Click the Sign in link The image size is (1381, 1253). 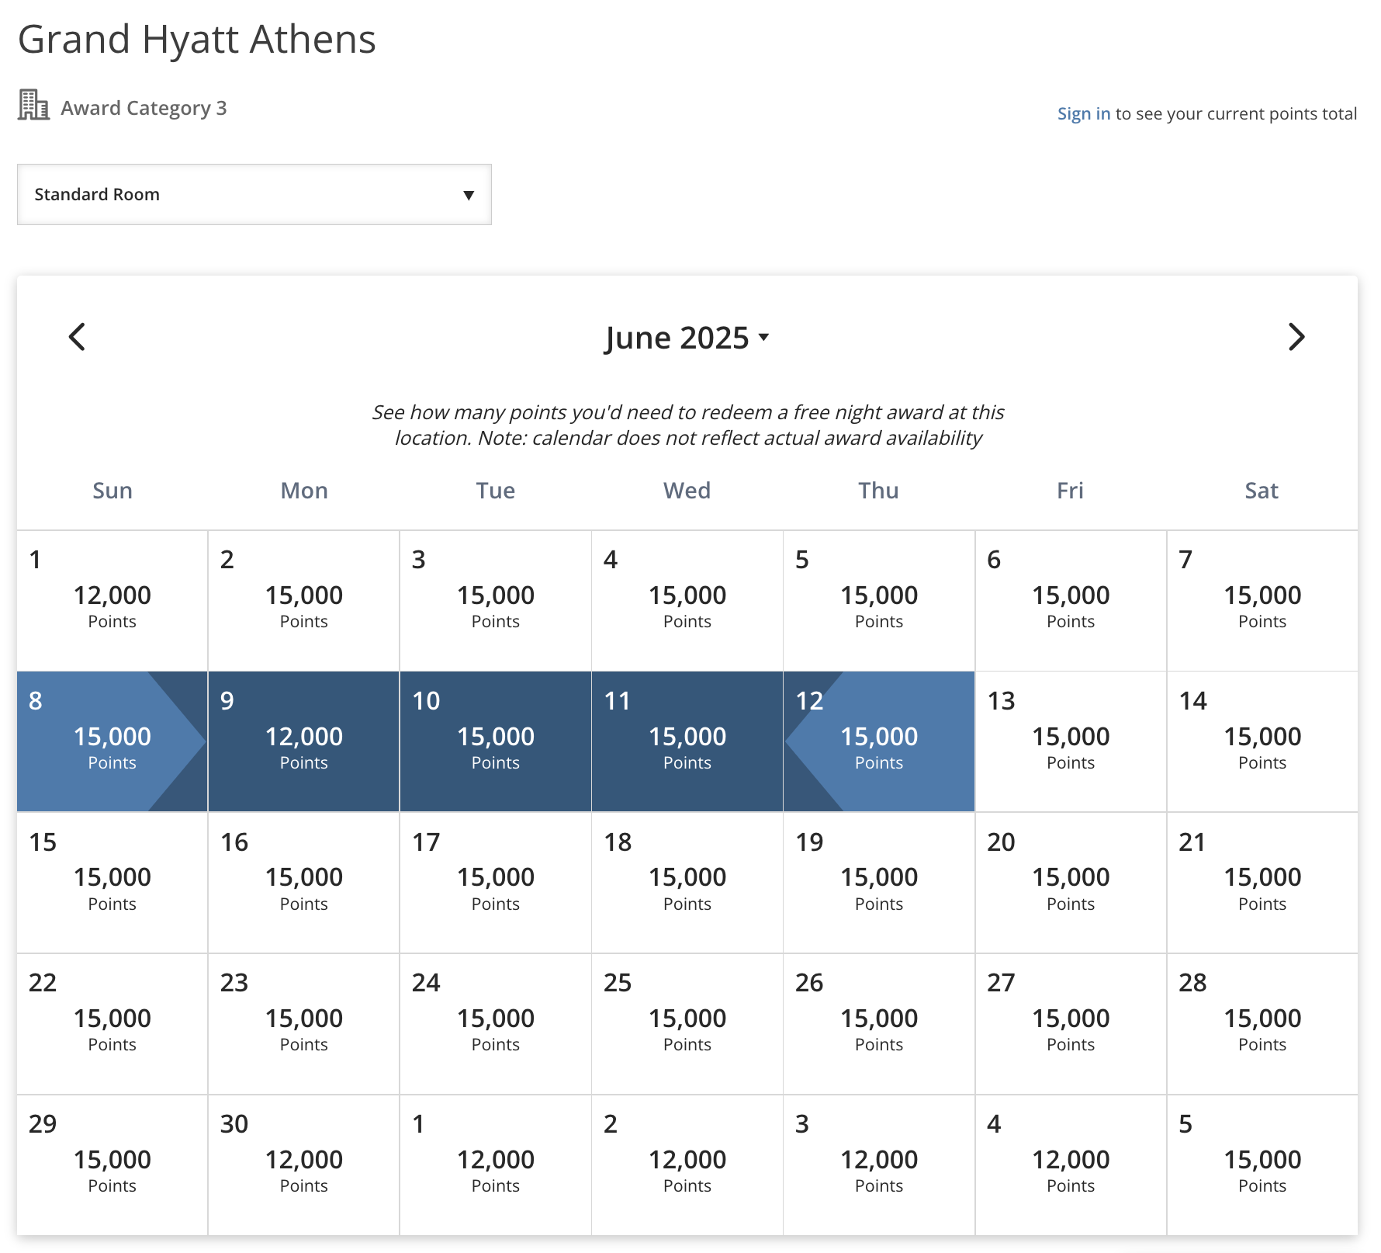click(1084, 113)
